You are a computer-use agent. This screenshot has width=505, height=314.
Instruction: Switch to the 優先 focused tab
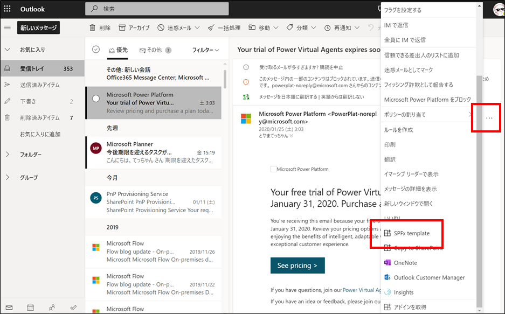tap(118, 50)
